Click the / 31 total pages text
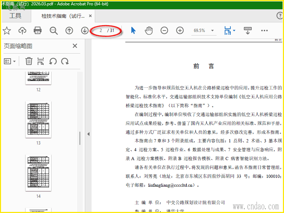Viewport: 284px width, 213px height. point(111,31)
